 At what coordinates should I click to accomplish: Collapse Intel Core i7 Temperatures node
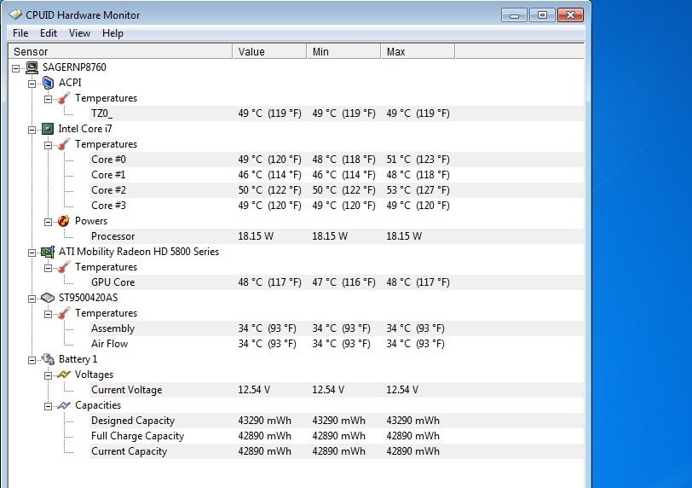tap(48, 145)
